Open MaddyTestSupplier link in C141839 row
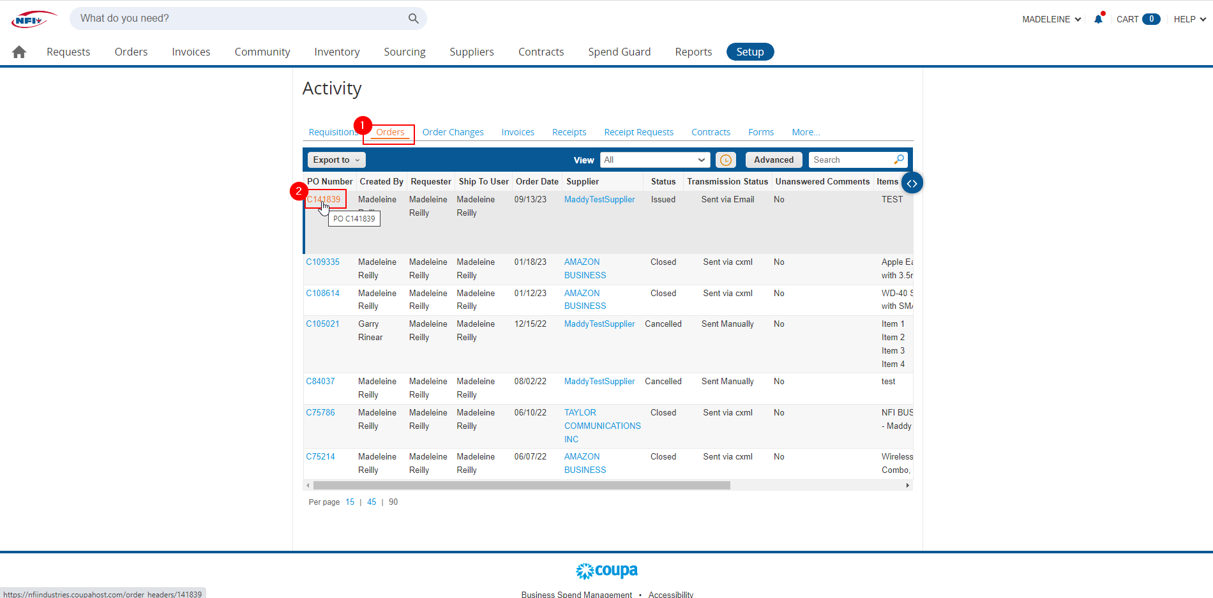Screen dimensions: 1213x598 [x=599, y=199]
